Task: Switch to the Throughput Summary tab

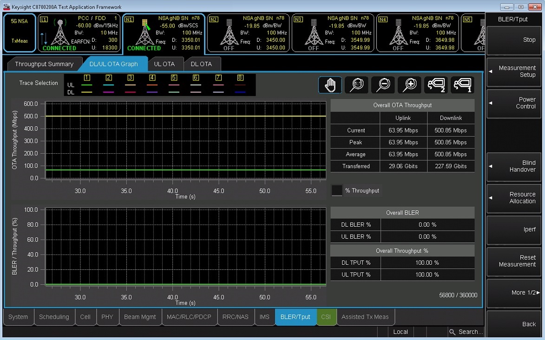Action: click(44, 64)
